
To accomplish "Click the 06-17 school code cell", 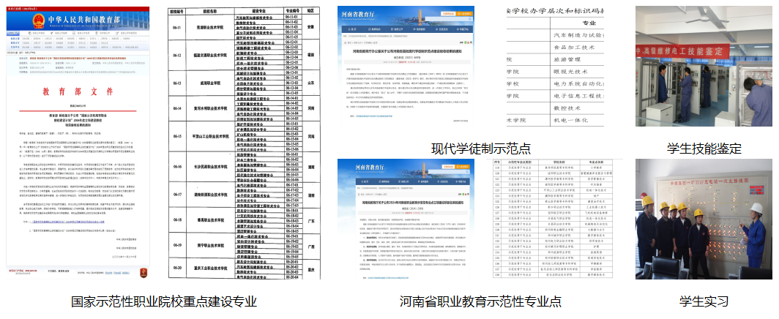I will point(179,195).
